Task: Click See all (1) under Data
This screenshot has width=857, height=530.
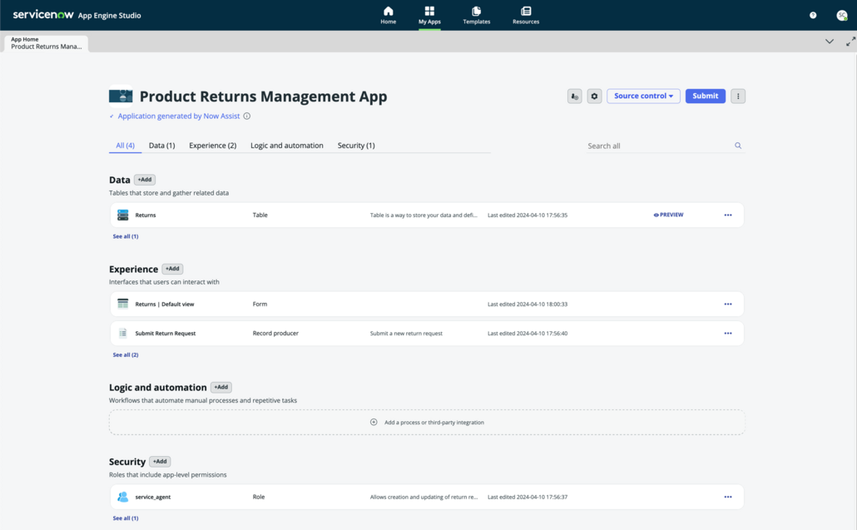Action: pyautogui.click(x=126, y=236)
